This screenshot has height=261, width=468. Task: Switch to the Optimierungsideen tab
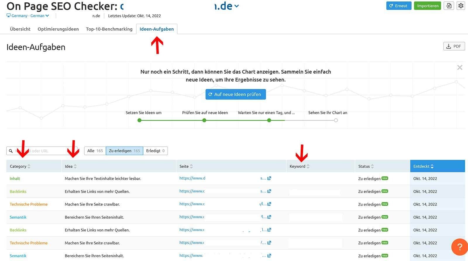coord(58,29)
